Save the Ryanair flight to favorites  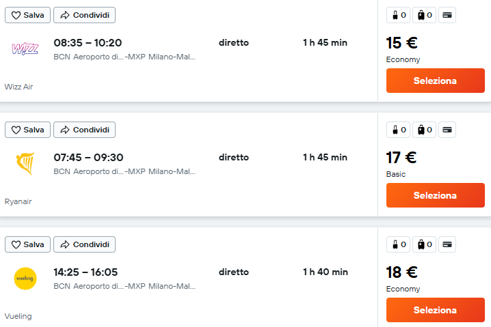coord(27,130)
